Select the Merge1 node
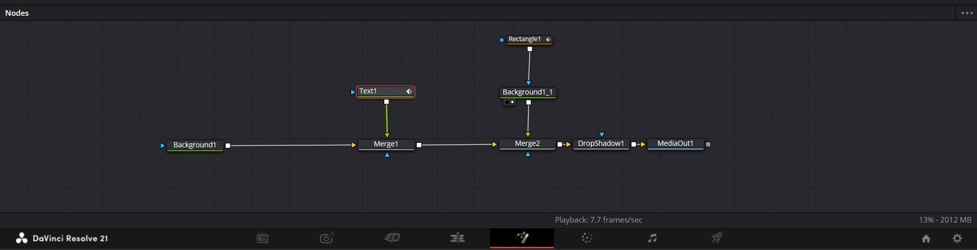The height and width of the screenshot is (250, 977). 386,144
